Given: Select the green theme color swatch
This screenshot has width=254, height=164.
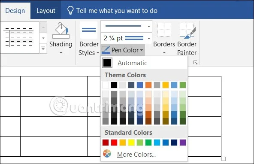Looking at the screenshot, I should tap(183, 85).
